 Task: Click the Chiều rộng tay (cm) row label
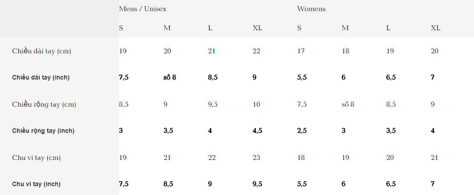(44, 104)
